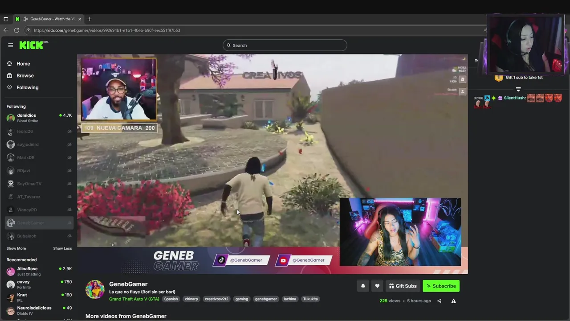
Task: Click domidios avatar icon
Action: [11, 118]
